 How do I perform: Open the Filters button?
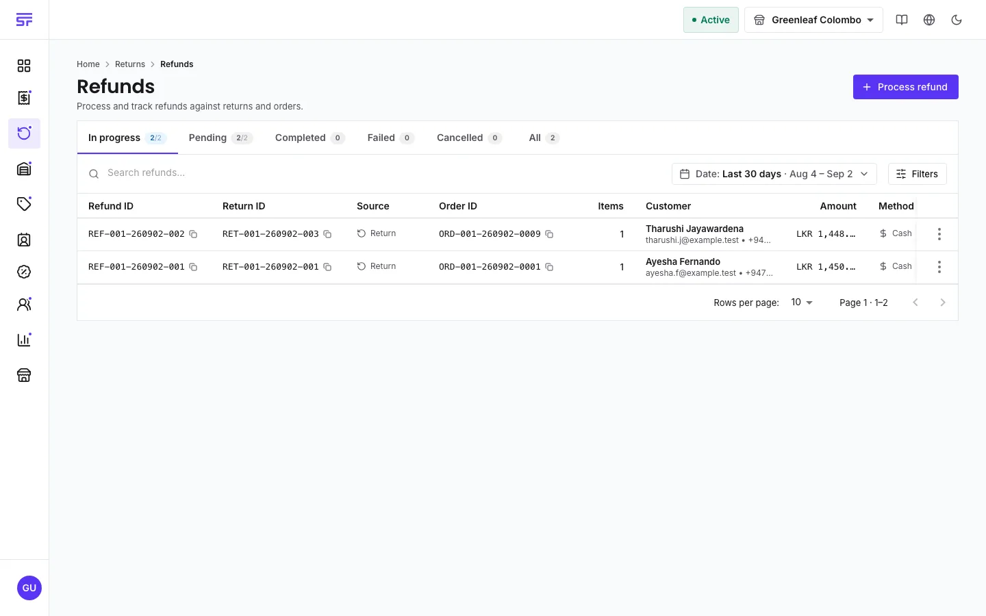[918, 174]
